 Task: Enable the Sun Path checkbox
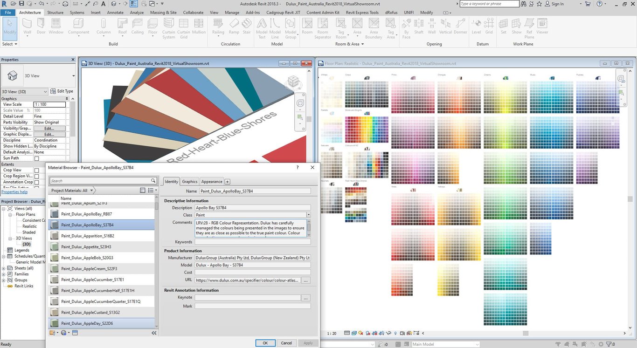point(36,158)
